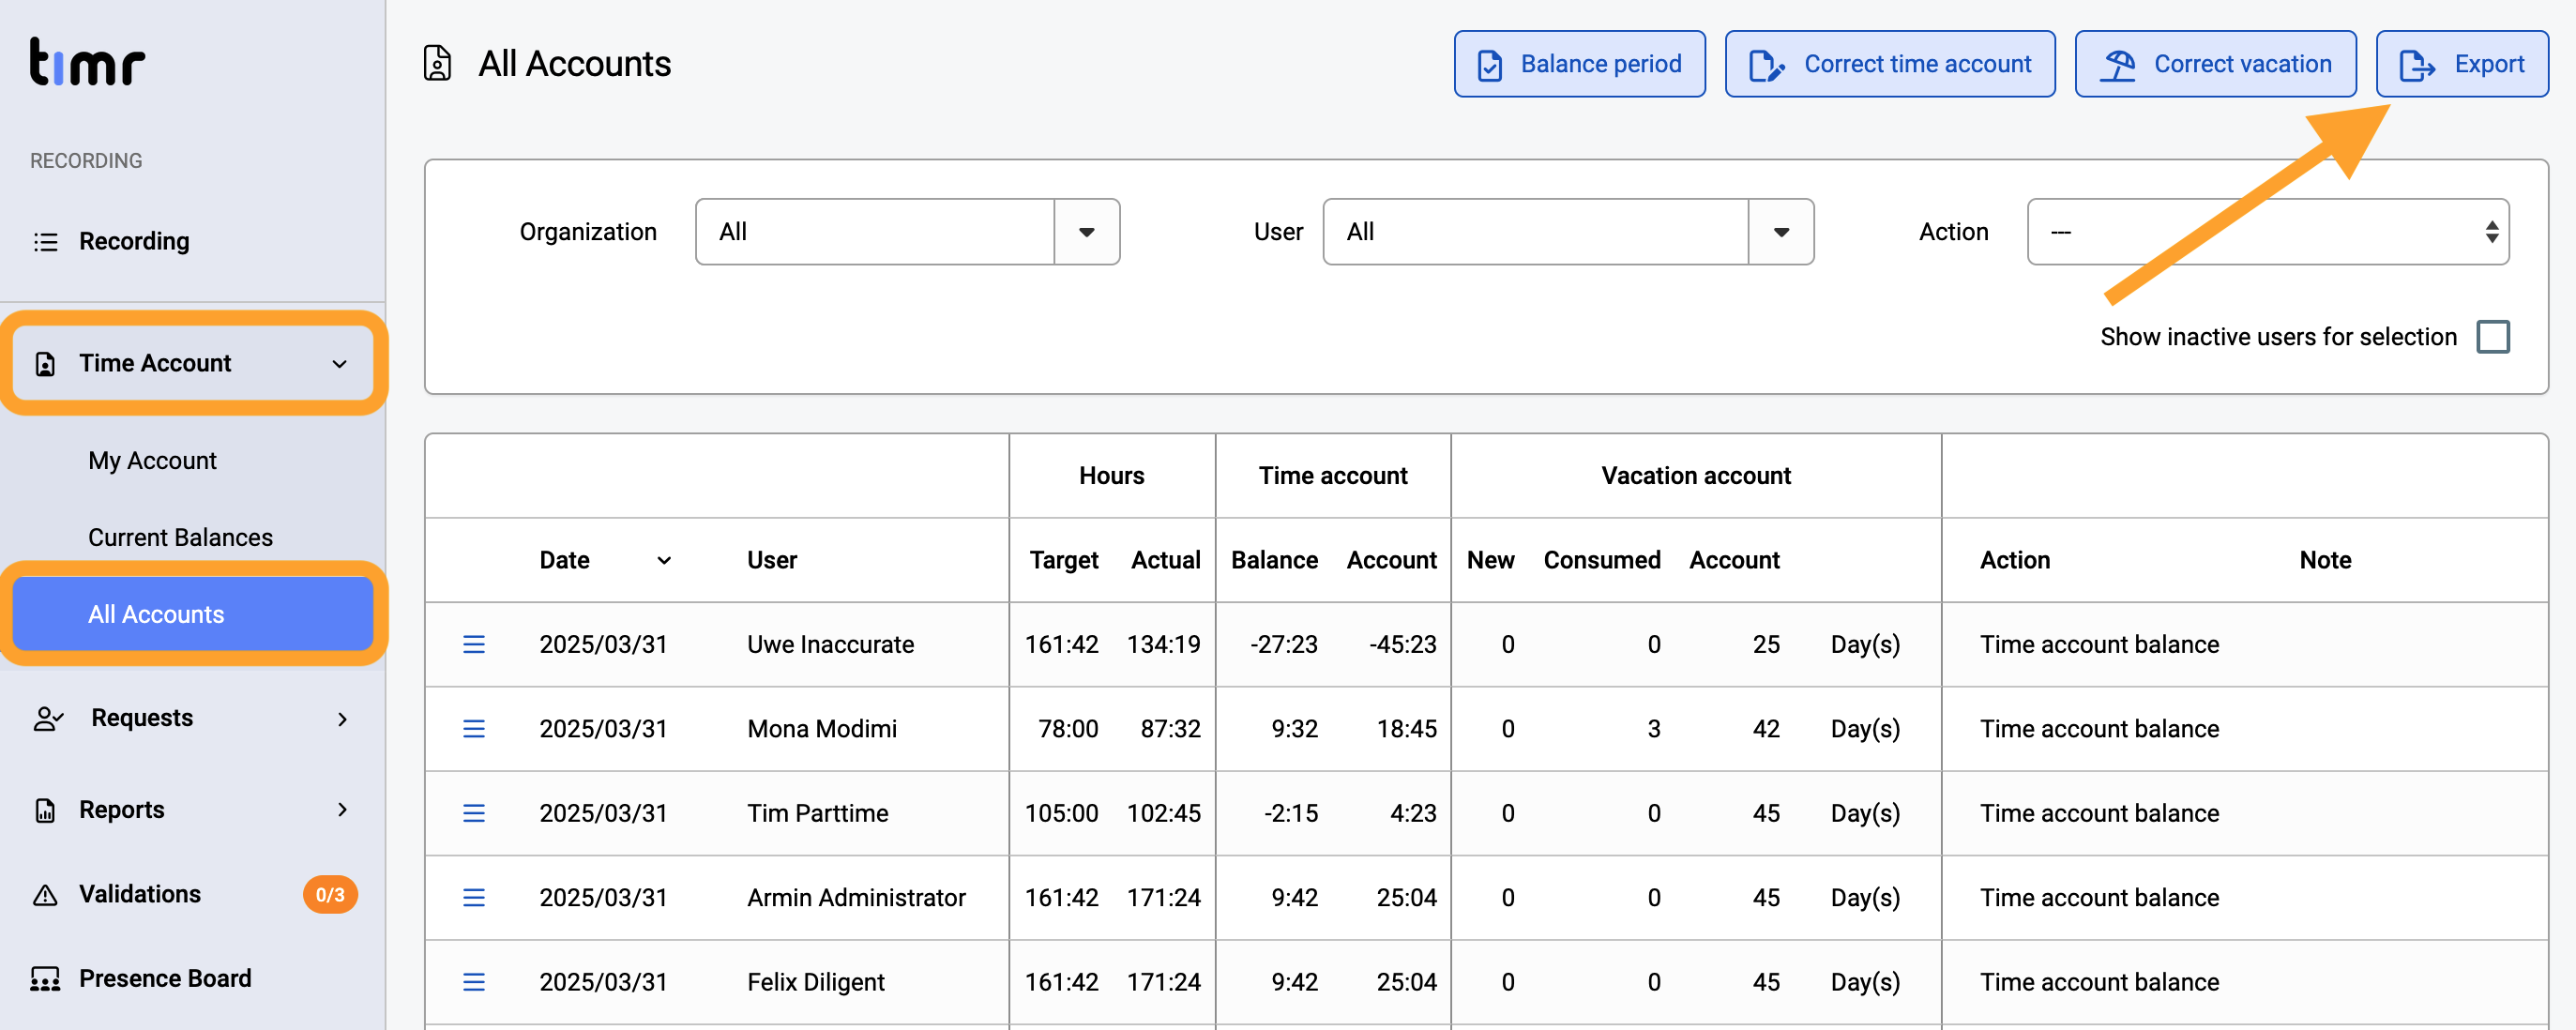Image resolution: width=2576 pixels, height=1030 pixels.
Task: Collapse the Time Account chevron
Action: 340,364
